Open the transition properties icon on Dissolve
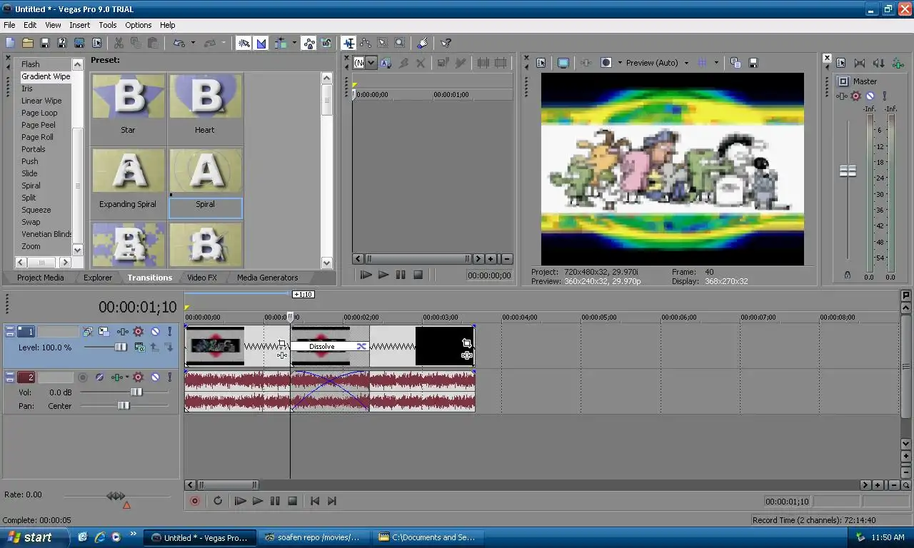This screenshot has height=548, width=914. coord(361,347)
